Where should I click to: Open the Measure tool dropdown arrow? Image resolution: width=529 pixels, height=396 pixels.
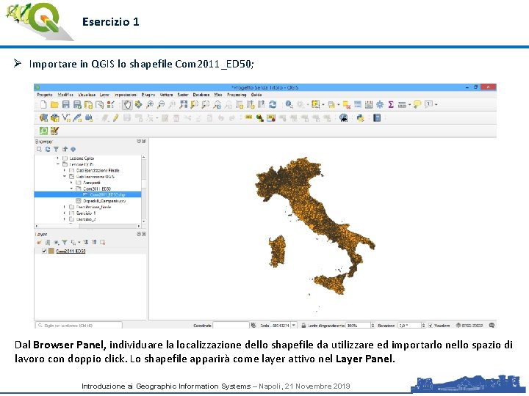coord(409,105)
